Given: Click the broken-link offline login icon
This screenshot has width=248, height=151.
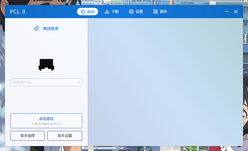Looking at the screenshot, I should point(36,29).
